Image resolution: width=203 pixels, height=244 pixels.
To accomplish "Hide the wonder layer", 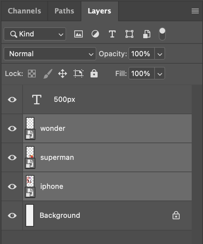I will tap(12, 128).
